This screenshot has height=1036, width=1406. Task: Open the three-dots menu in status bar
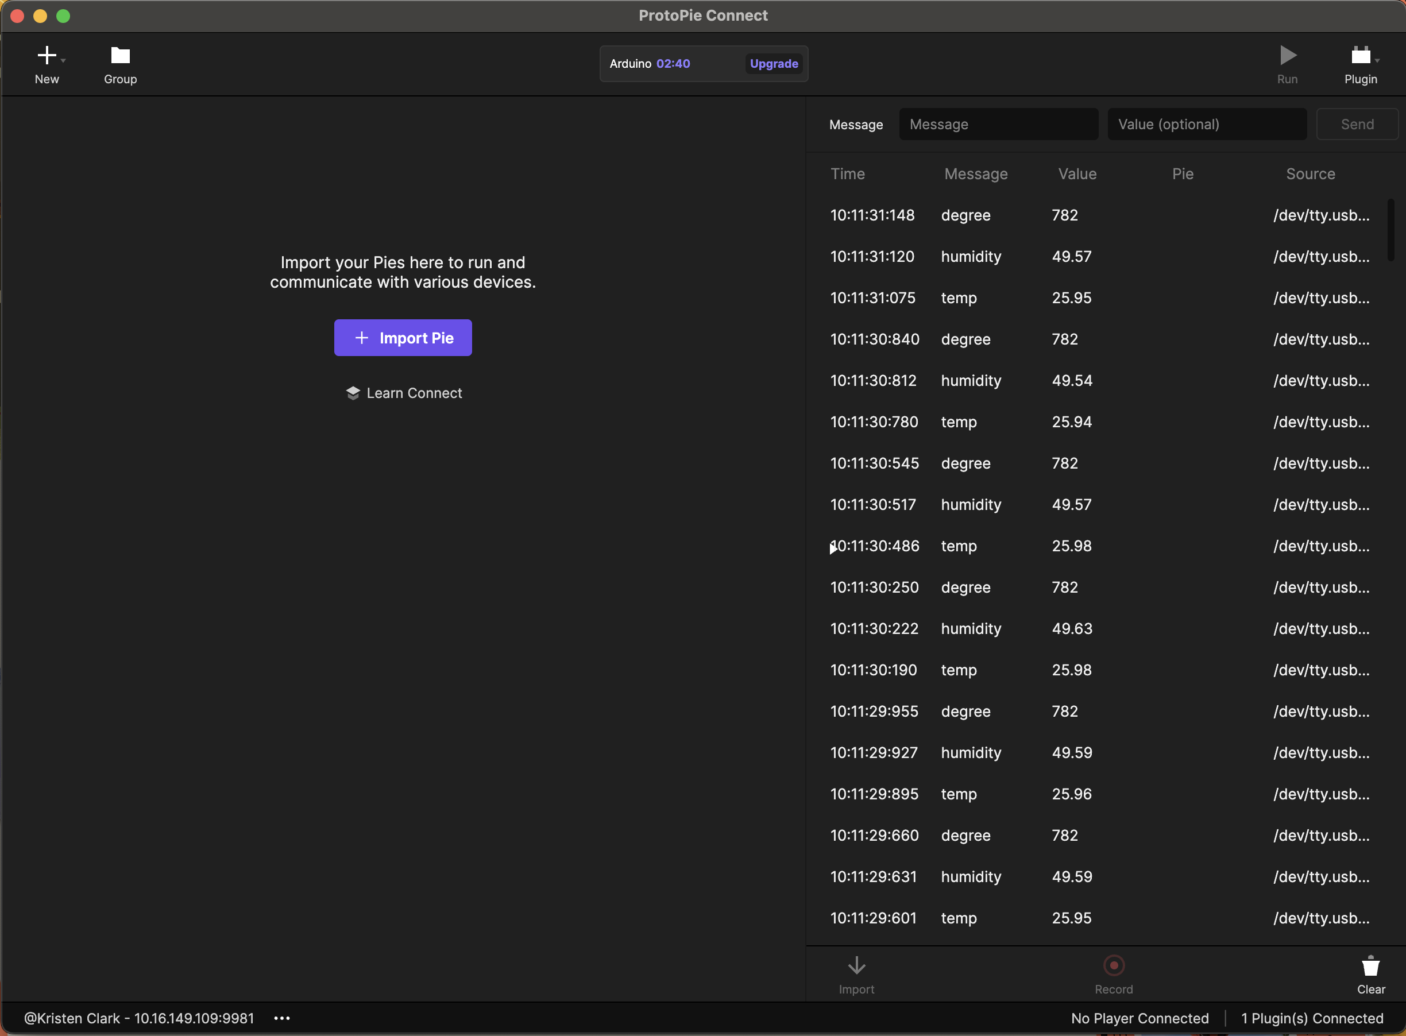click(281, 1018)
